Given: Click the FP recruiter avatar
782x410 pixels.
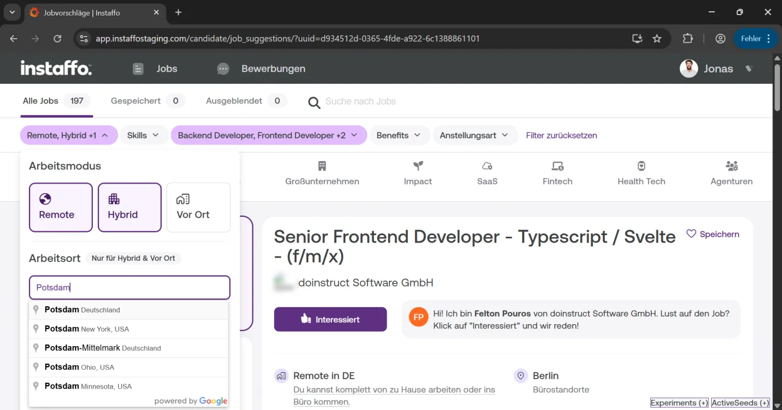Looking at the screenshot, I should (418, 317).
